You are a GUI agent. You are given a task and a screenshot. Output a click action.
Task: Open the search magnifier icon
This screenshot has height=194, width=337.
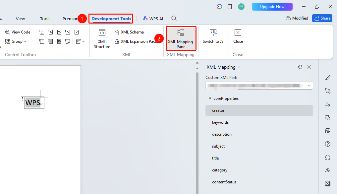174,19
